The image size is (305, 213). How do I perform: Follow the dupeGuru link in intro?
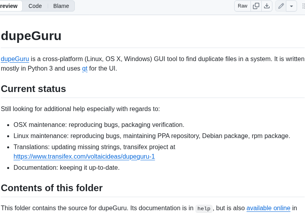[15, 59]
